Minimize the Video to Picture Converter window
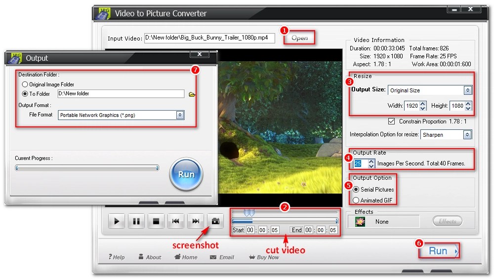Viewport: 494px width, 279px height. click(454, 9)
